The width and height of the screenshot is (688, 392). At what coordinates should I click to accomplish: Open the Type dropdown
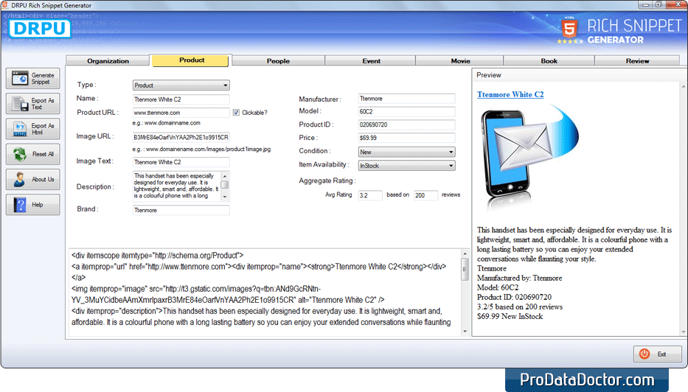pos(181,85)
